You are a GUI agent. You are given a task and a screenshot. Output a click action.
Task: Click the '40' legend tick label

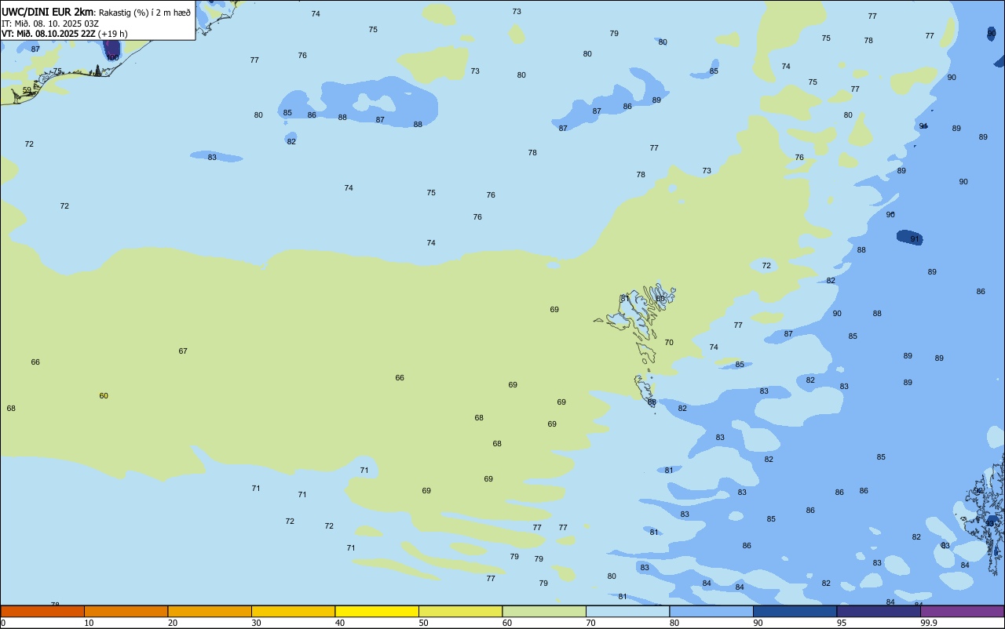coord(340,623)
